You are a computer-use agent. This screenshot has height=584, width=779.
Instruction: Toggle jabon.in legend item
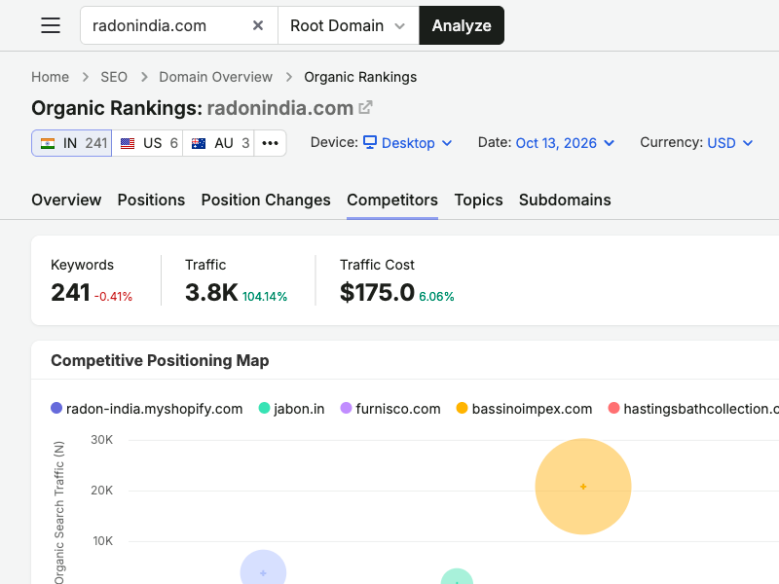point(291,409)
